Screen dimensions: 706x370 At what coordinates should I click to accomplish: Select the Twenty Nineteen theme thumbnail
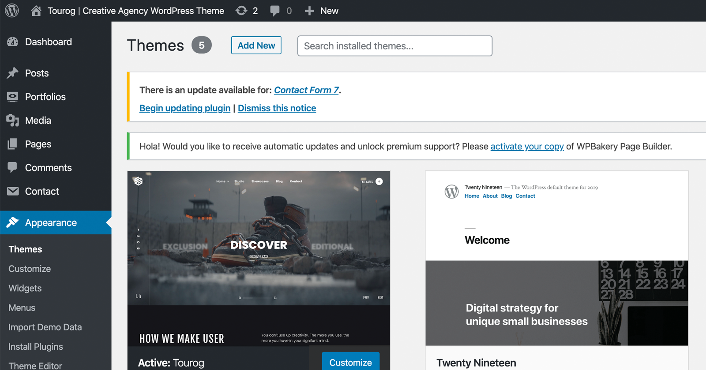556,258
